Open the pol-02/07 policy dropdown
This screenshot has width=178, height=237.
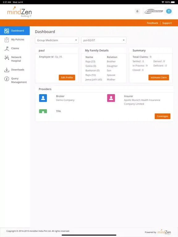pos(104,40)
